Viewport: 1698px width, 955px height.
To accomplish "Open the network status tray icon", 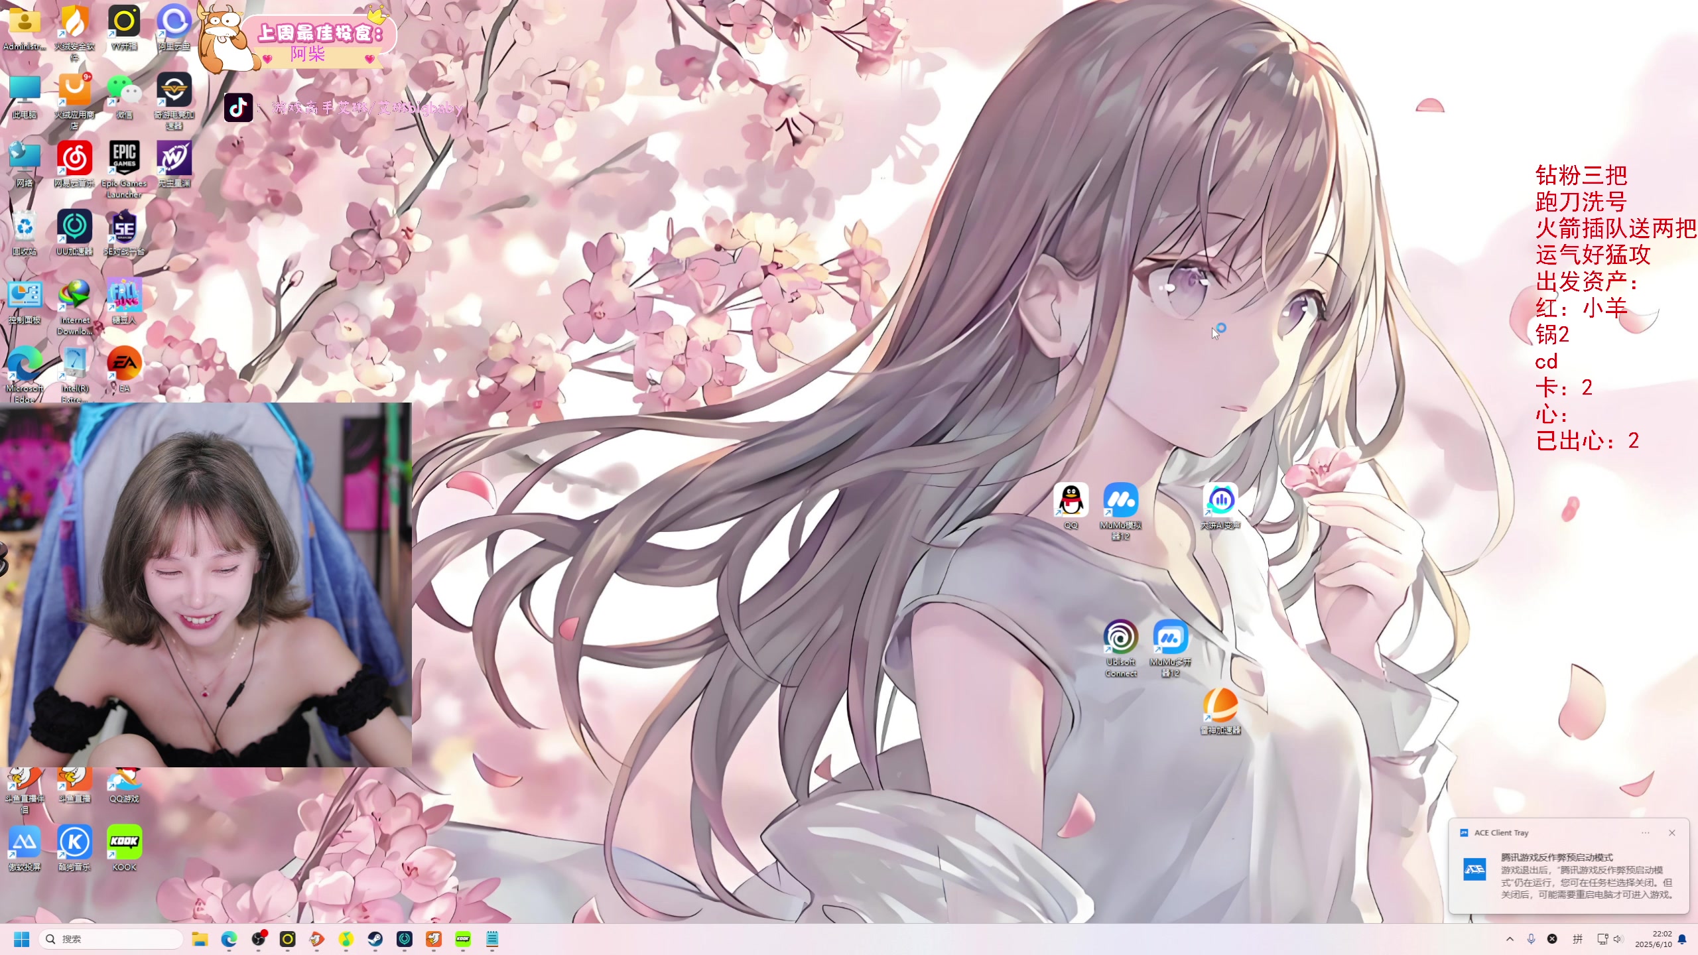I will (1602, 939).
